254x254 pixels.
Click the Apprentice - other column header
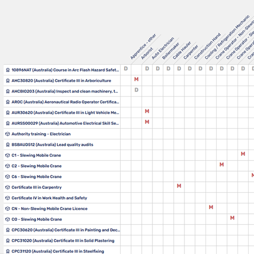point(143,47)
